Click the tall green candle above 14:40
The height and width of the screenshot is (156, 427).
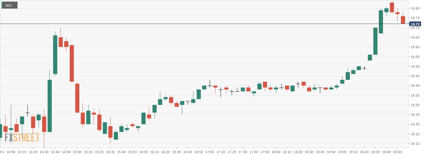coord(55,55)
